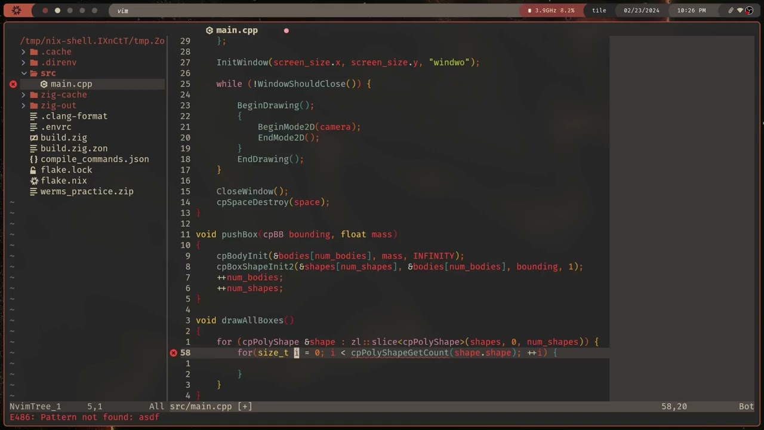Switch to the fifth workspace dot

(x=94, y=11)
